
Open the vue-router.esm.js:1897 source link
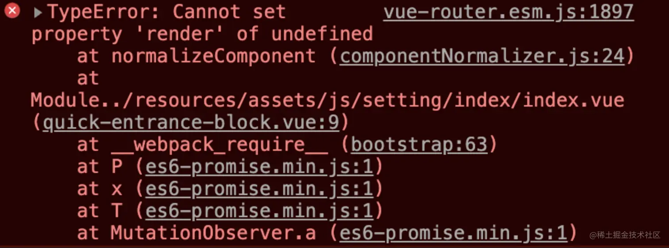(x=508, y=12)
